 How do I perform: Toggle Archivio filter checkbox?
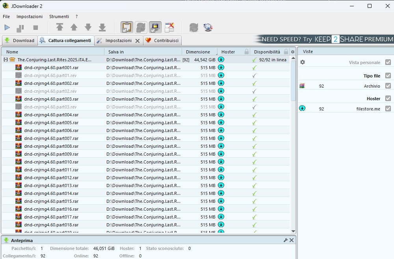388,86
